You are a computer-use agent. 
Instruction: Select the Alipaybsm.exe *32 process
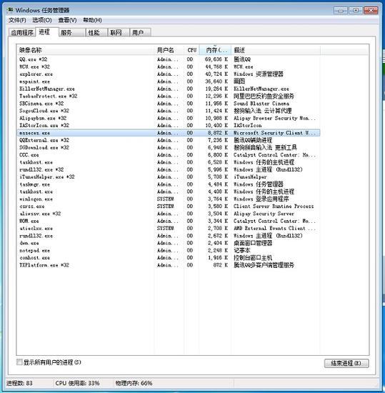tap(169, 119)
